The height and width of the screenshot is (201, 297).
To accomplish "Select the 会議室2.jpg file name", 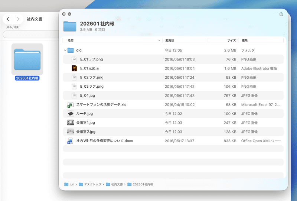I will coord(86,132).
